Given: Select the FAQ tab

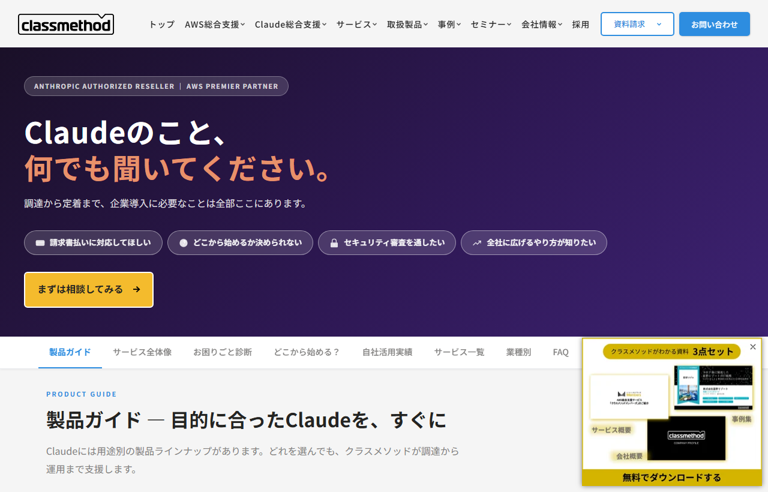Looking at the screenshot, I should (x=561, y=352).
